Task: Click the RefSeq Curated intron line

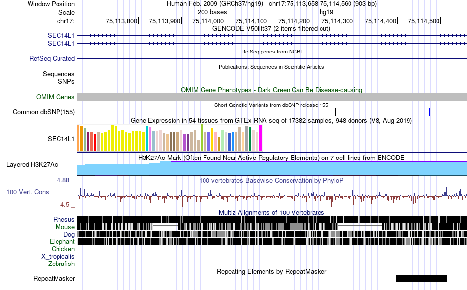Action: (x=271, y=58)
